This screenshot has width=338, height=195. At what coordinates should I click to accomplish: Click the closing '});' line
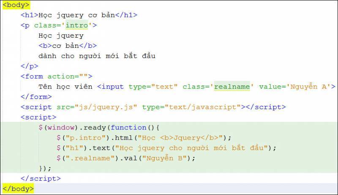[45, 168]
